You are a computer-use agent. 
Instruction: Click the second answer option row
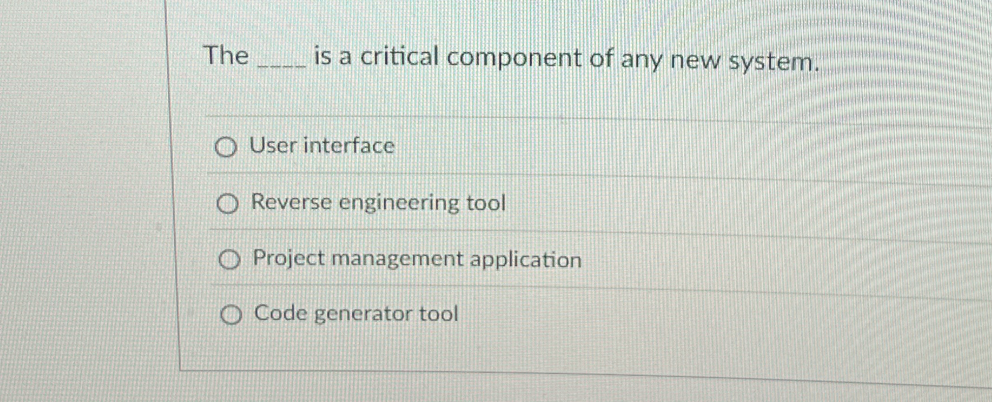click(x=404, y=204)
